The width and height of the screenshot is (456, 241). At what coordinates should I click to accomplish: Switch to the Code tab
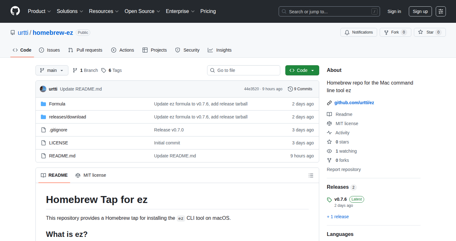coord(22,50)
